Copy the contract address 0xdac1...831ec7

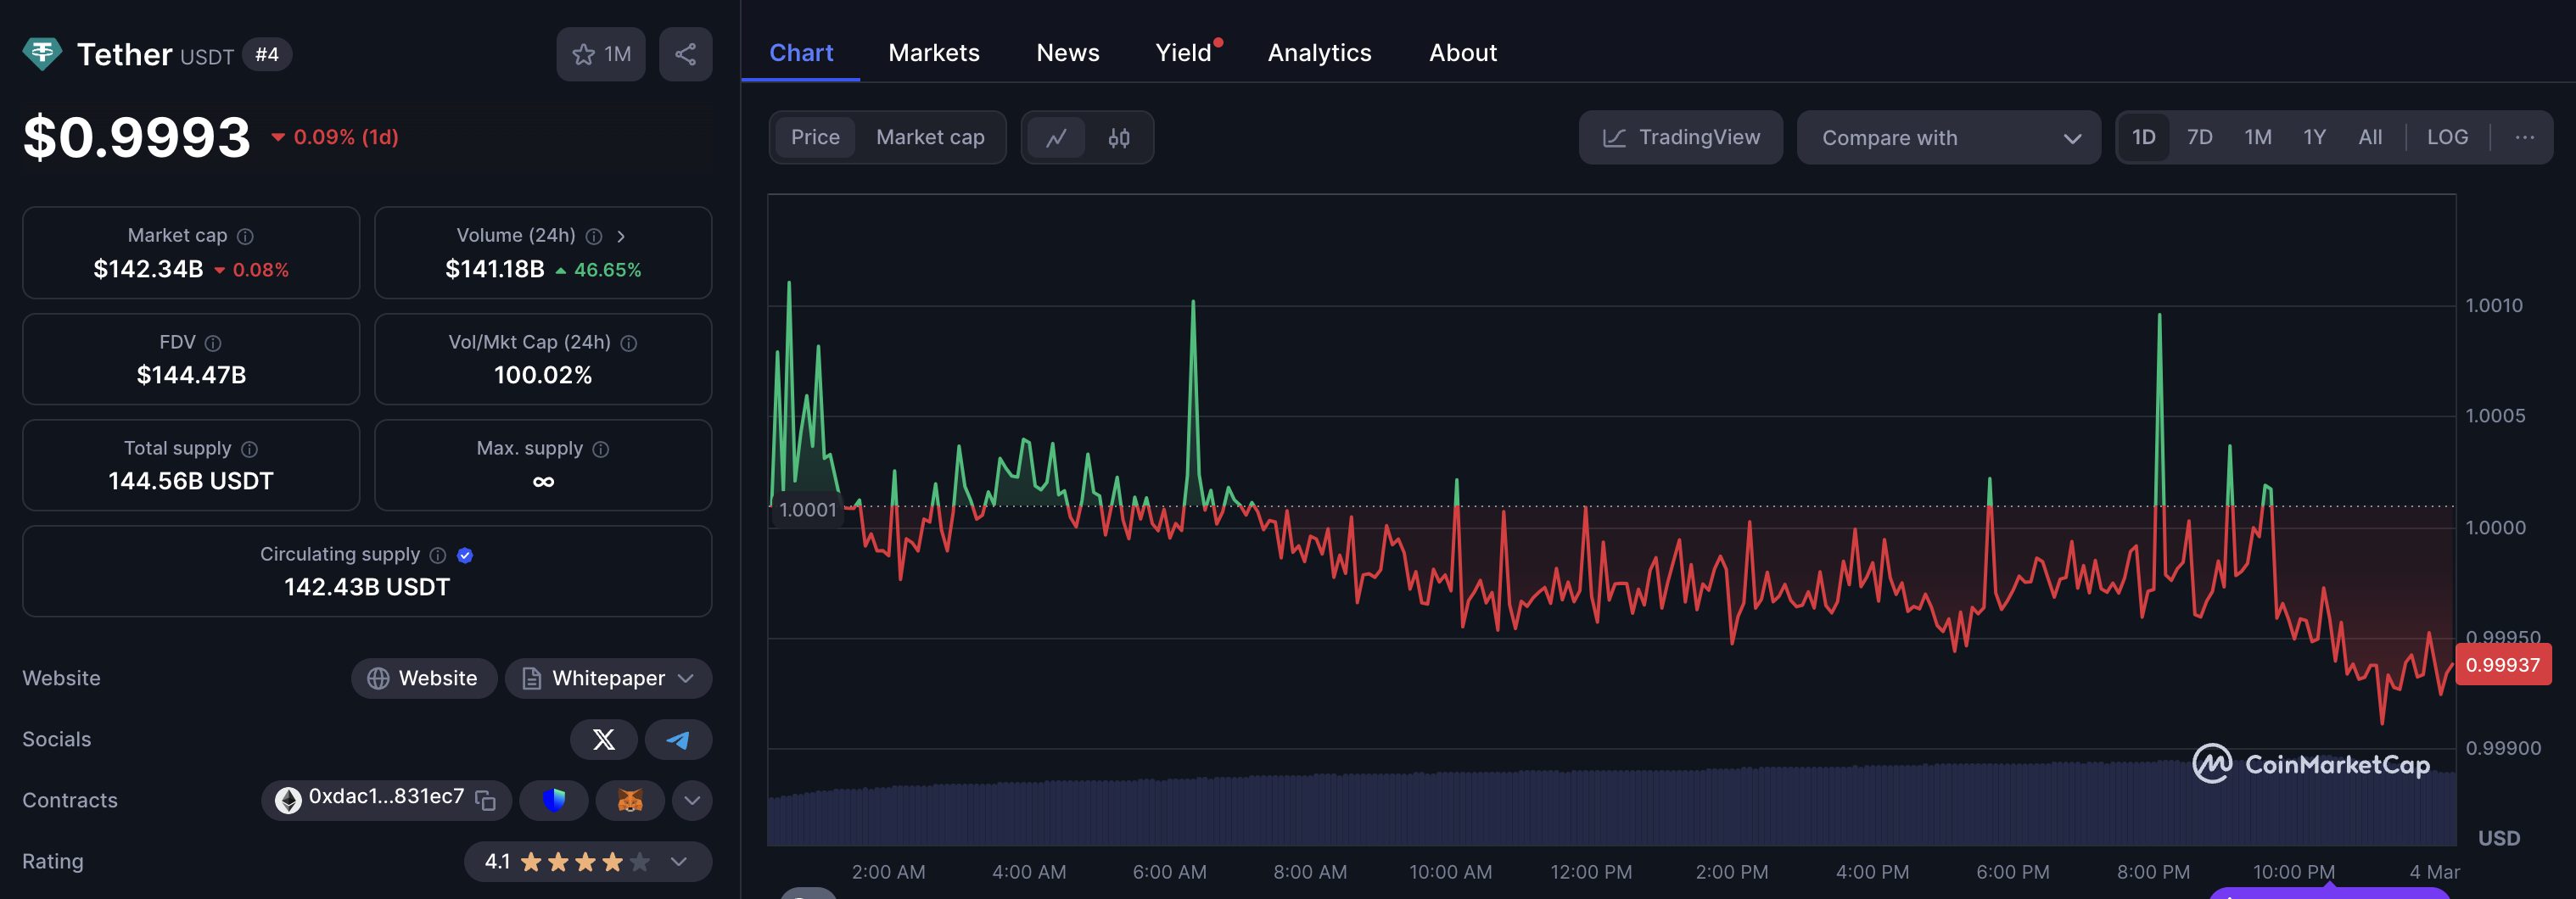(x=486, y=800)
